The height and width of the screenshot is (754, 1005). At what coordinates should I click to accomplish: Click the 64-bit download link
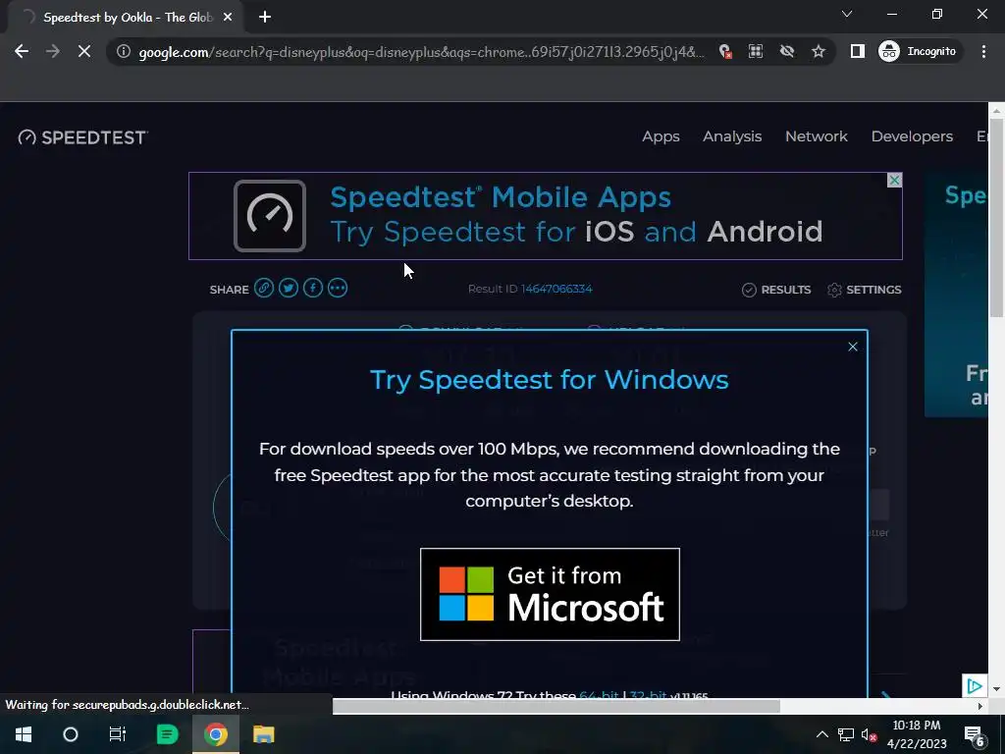(x=599, y=695)
